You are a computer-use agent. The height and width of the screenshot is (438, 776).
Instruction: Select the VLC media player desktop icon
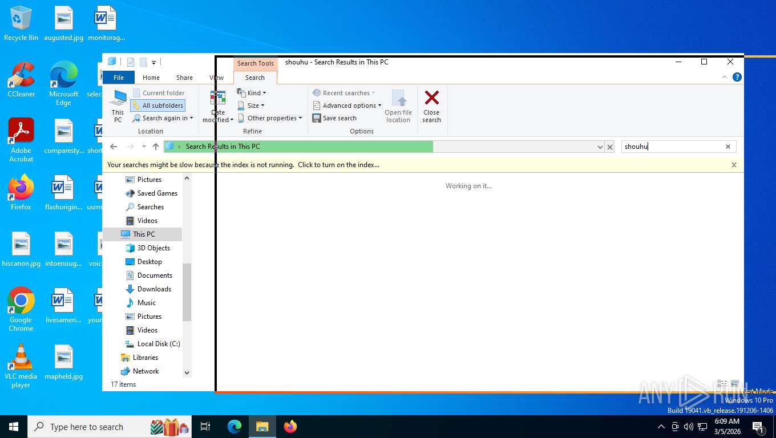pos(21,366)
